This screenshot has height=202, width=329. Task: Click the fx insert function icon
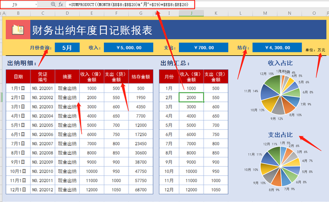pyautogui.click(x=61, y=5)
